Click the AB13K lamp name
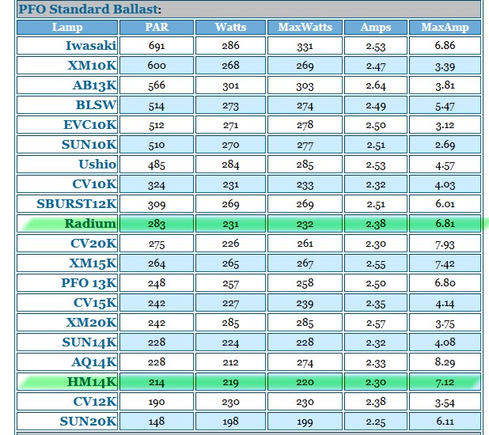The height and width of the screenshot is (435, 489). click(94, 85)
